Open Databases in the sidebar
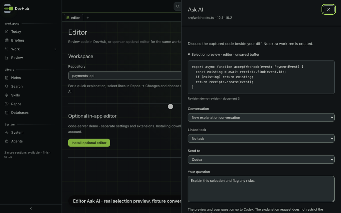The image size is (341, 213). (20, 112)
